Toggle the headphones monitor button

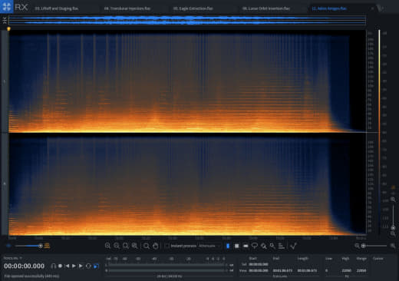[53, 266]
